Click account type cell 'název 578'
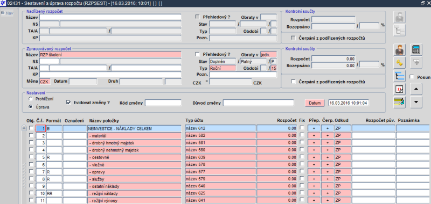Viewport: 431px width, 204px height. [220, 165]
